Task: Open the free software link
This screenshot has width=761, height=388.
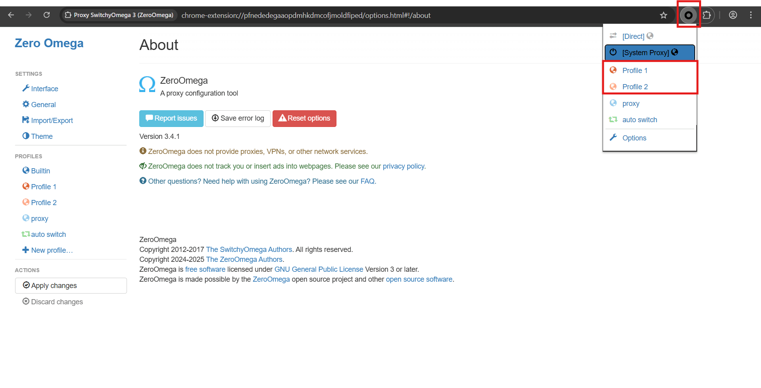Action: click(205, 269)
